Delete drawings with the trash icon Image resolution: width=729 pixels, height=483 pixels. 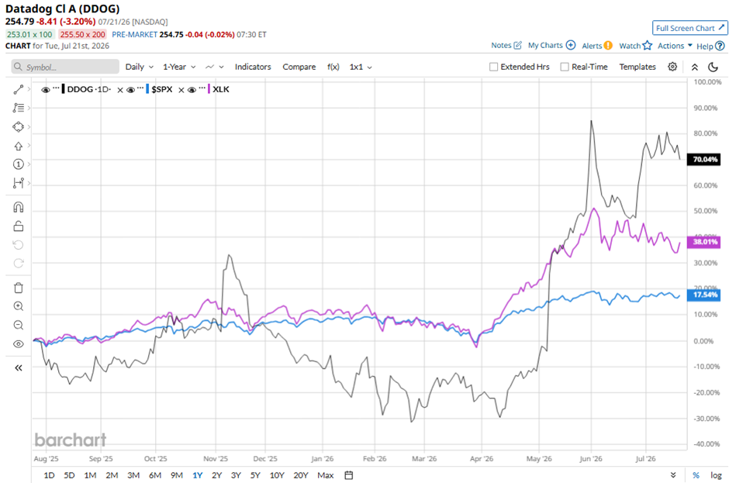click(x=18, y=288)
